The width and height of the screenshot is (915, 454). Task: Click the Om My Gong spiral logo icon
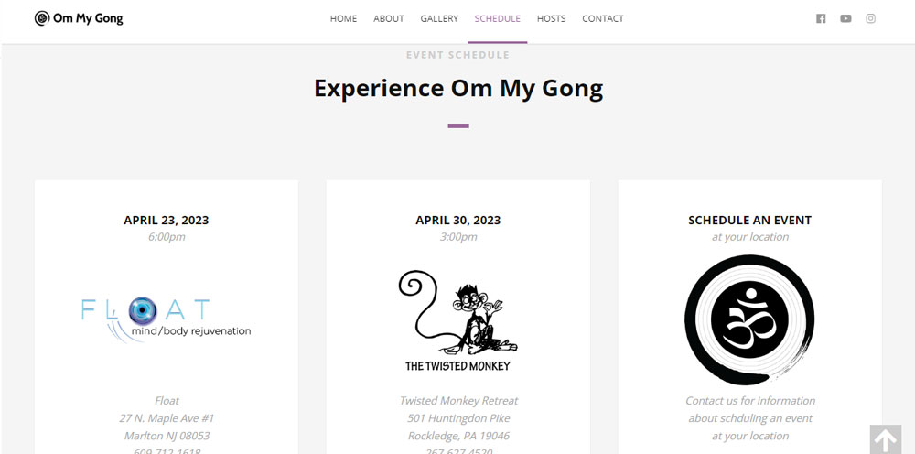(42, 18)
